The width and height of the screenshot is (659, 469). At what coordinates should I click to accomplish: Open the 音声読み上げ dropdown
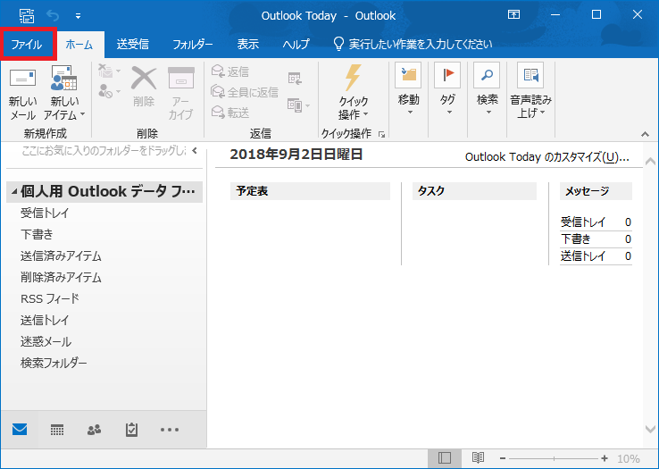(x=530, y=91)
